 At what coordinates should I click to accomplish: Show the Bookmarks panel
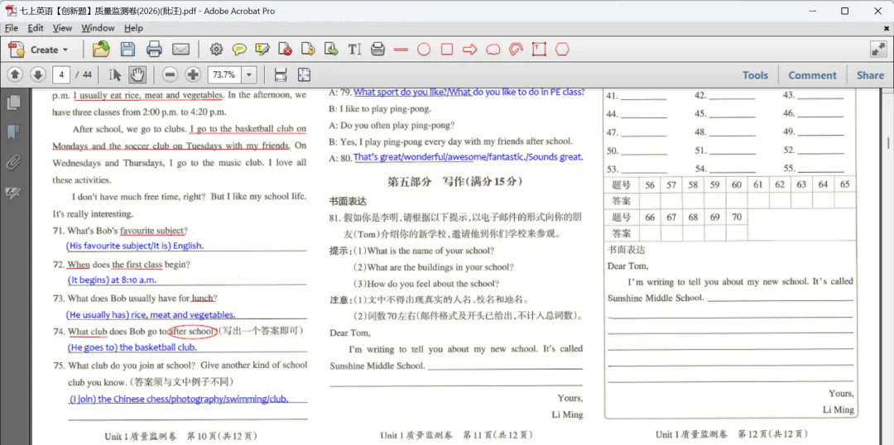point(12,133)
